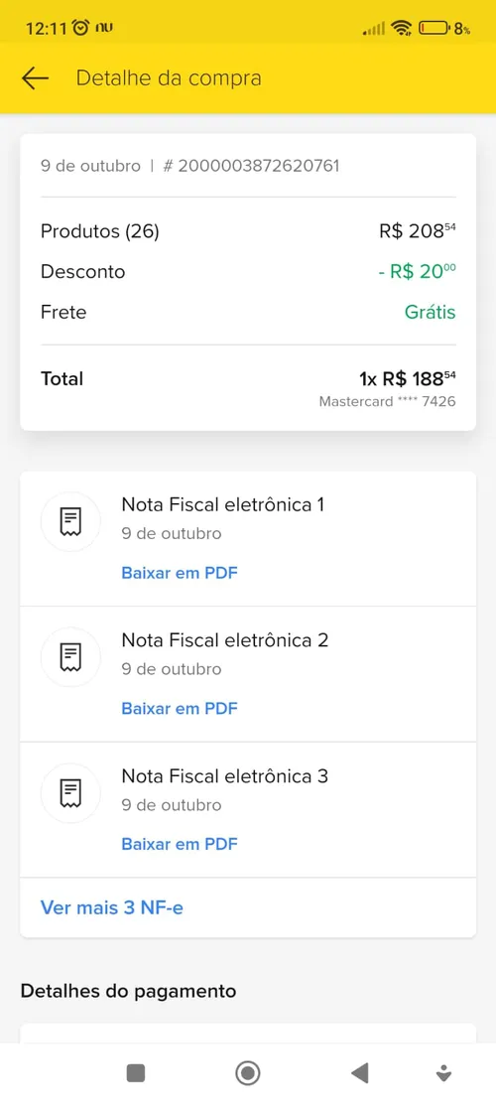Screen dimensions: 496x1103
Task: Tap the Android back triangle button
Action: tap(360, 1073)
